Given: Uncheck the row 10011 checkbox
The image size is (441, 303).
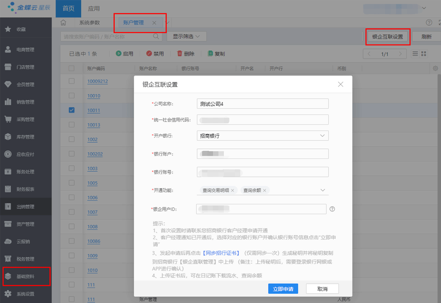Looking at the screenshot, I should 72,110.
